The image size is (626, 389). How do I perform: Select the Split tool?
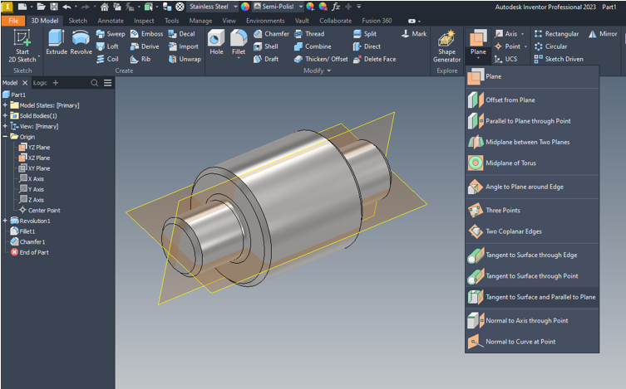coord(365,34)
